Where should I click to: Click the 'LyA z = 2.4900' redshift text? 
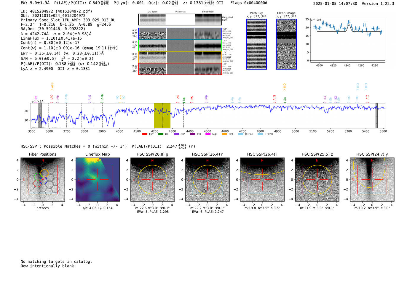[x=37, y=69]
